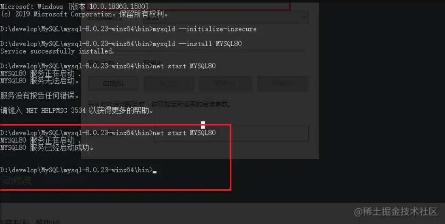445x224 pixels.
Task: Open the dimmed startup type dropdown arrow
Action: 304,17
